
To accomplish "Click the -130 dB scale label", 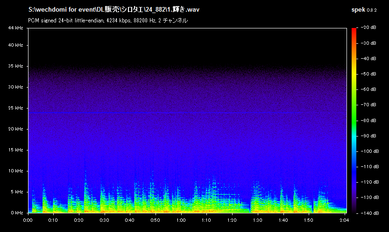I will (x=369, y=198).
